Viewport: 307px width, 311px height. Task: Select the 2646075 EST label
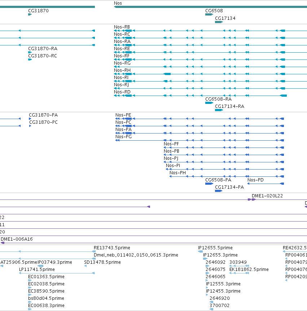point(216,270)
